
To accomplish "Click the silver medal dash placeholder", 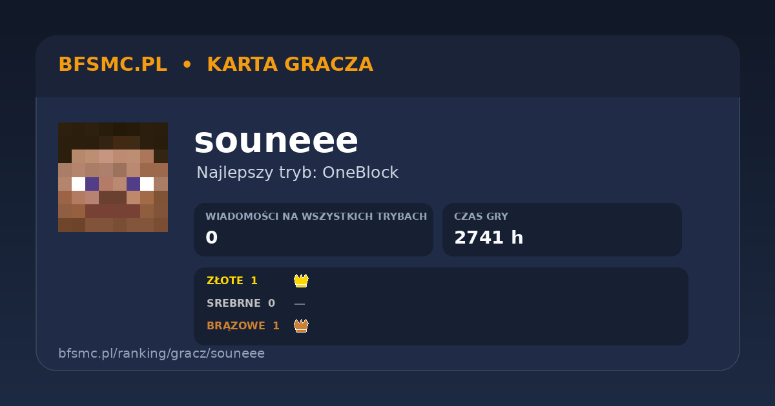I will [300, 304].
